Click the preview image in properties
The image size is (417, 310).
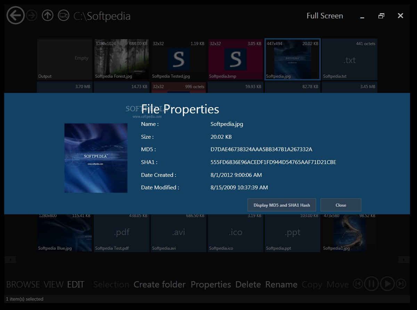point(96,158)
